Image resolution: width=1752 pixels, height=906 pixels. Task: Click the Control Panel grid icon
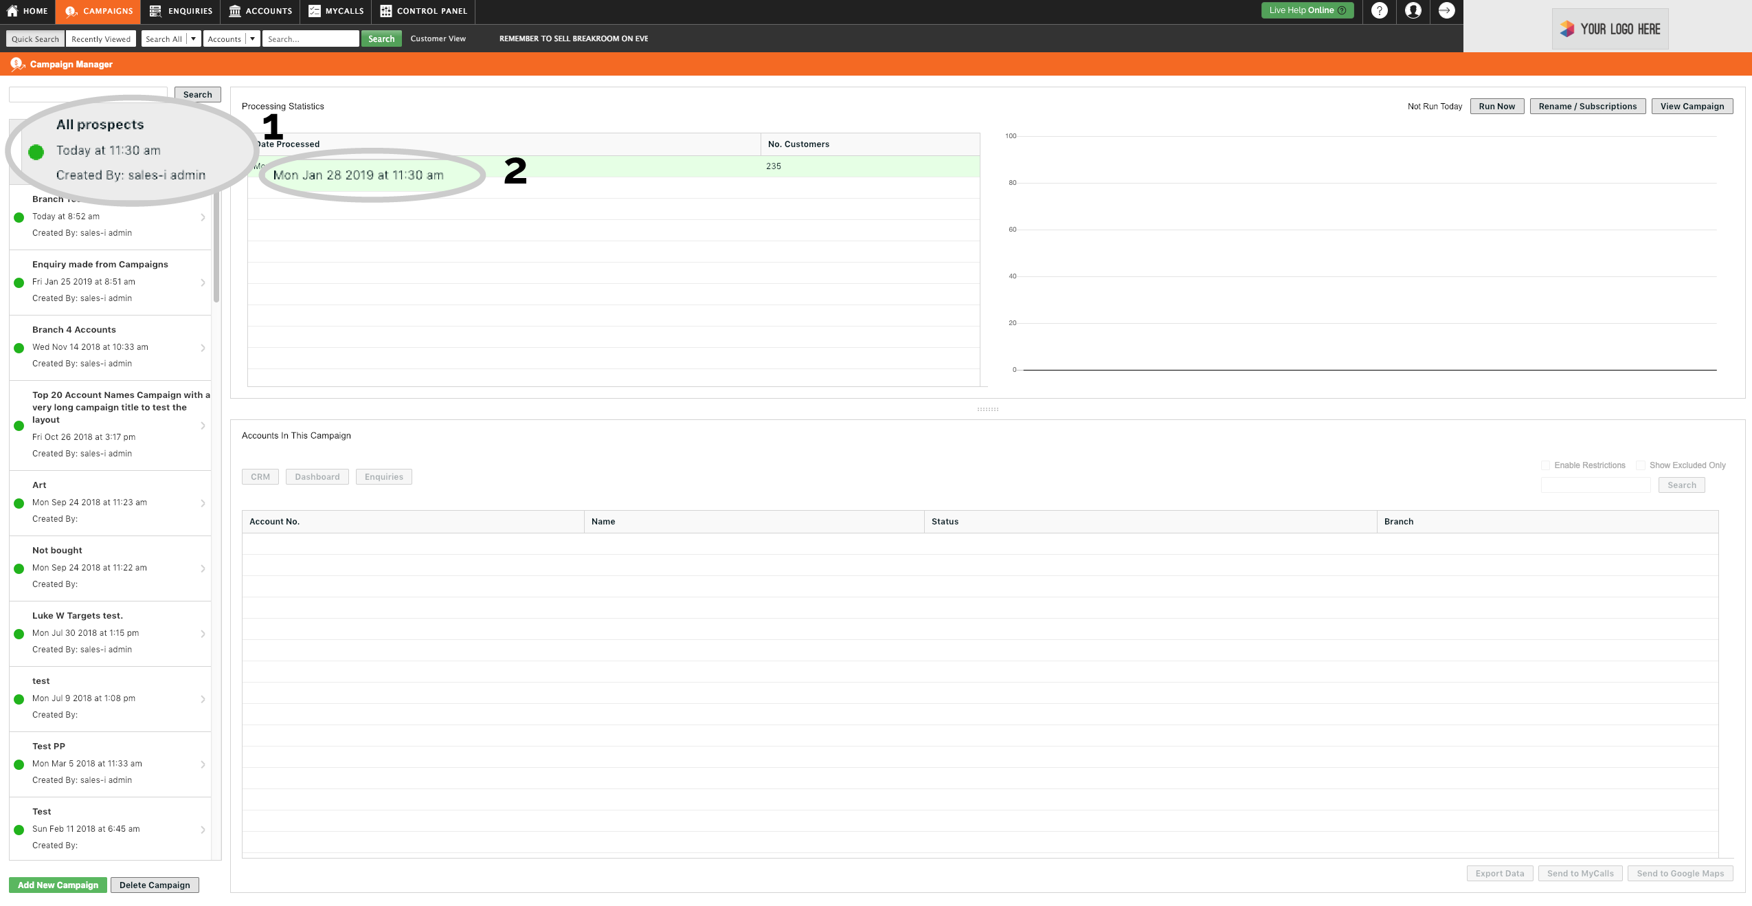[386, 11]
